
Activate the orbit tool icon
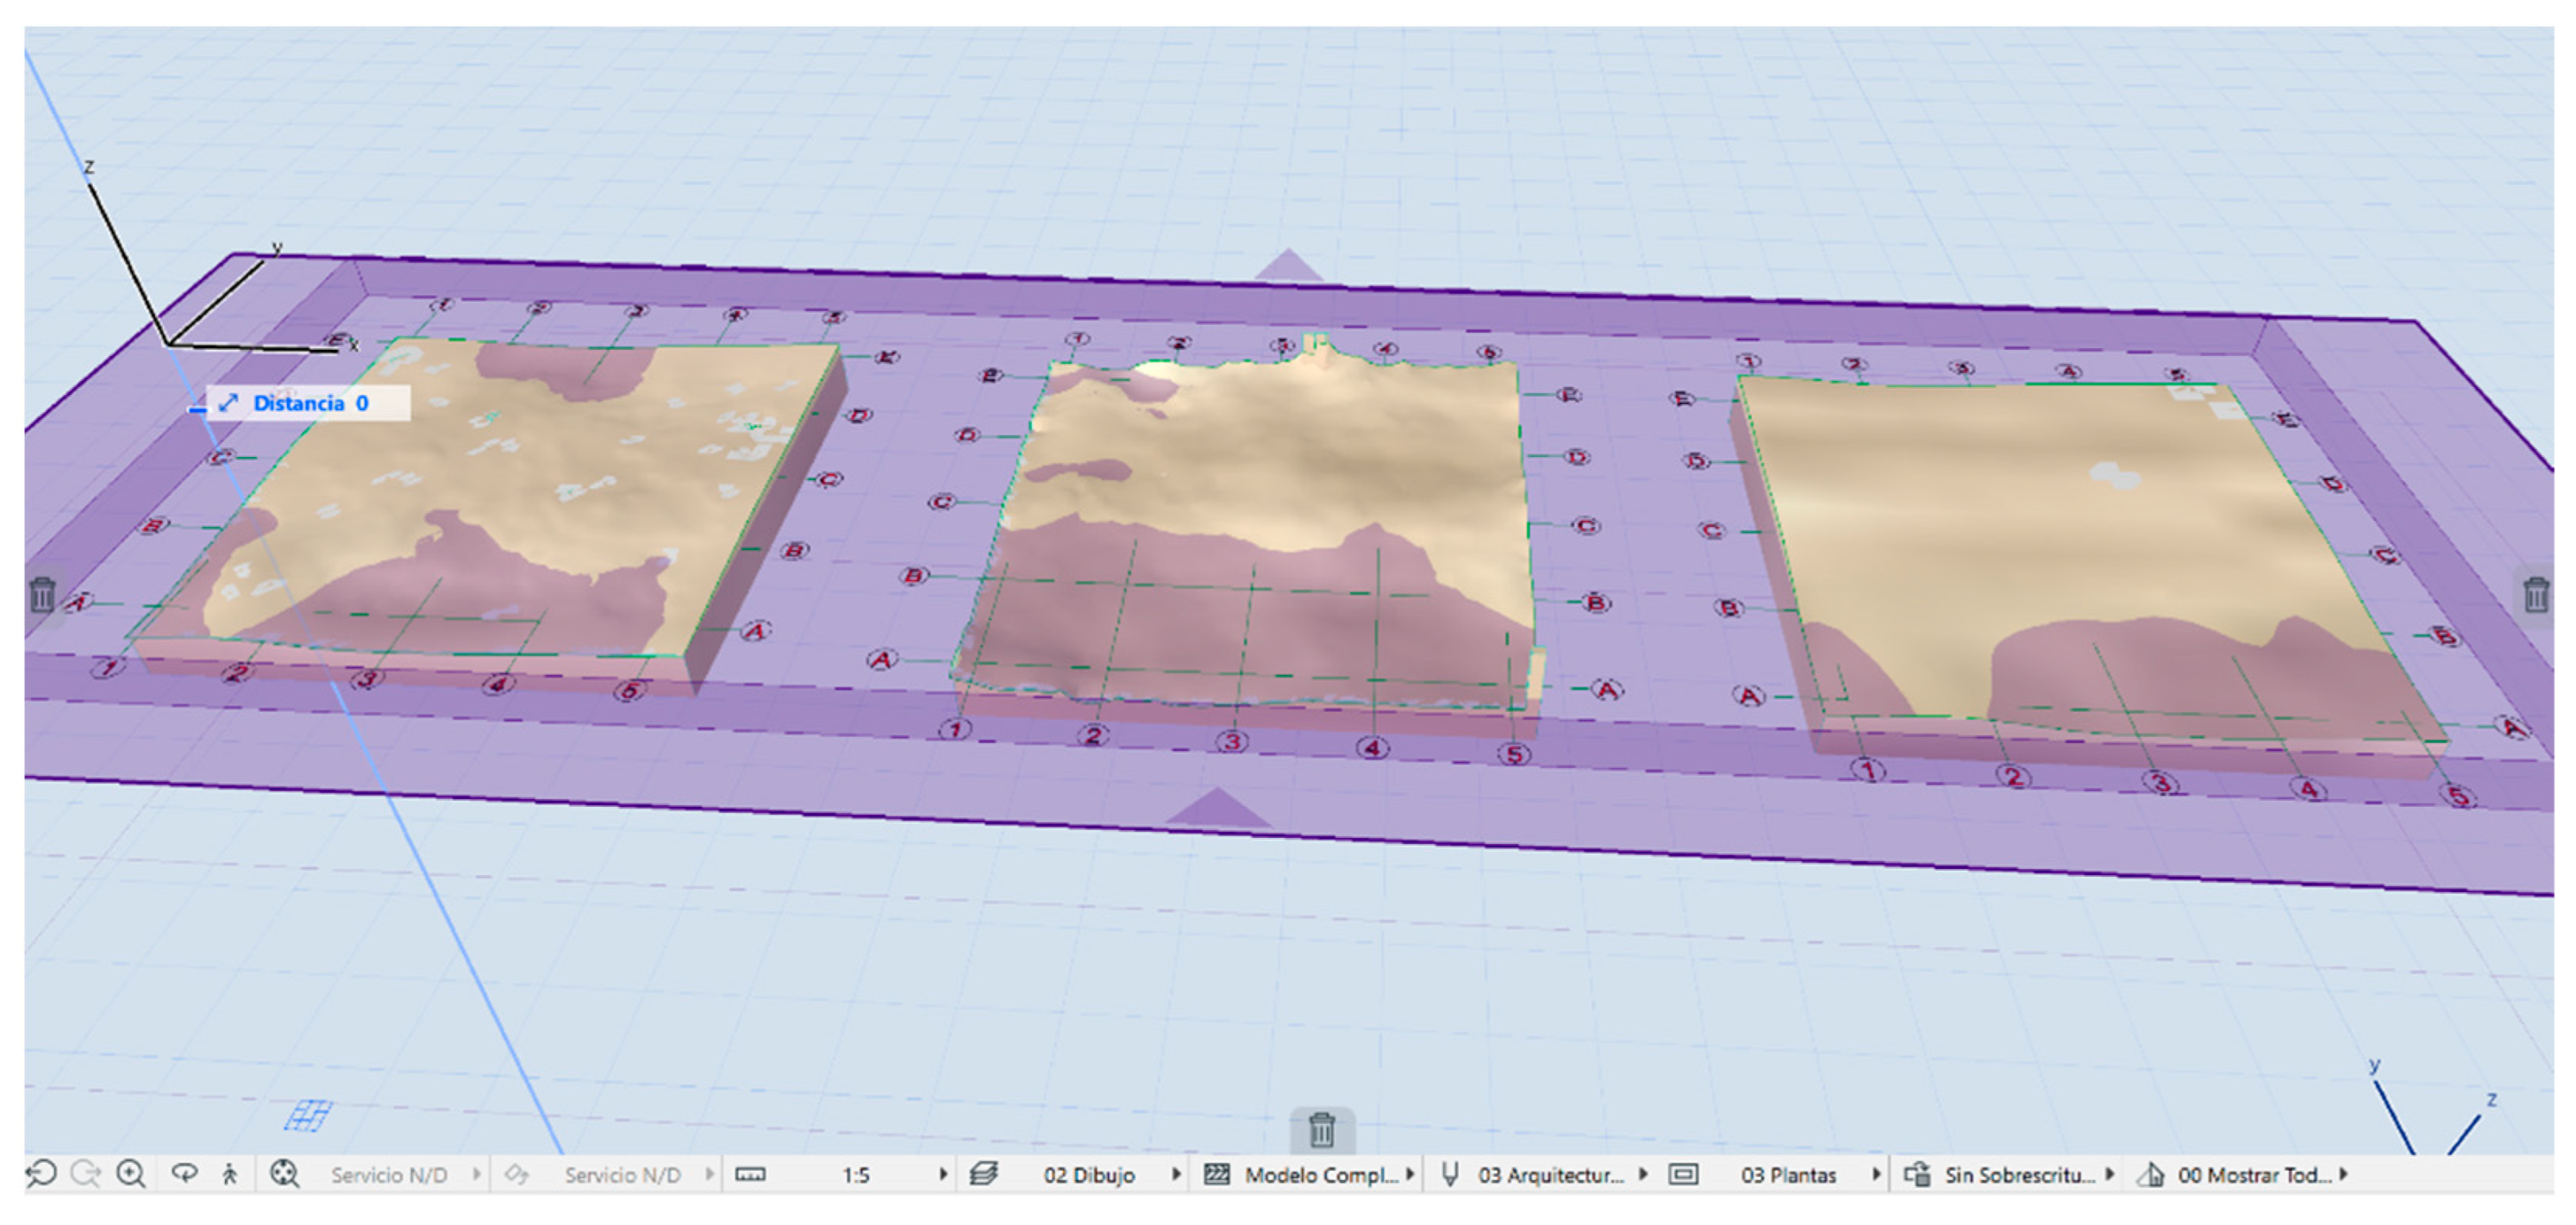coord(184,1173)
